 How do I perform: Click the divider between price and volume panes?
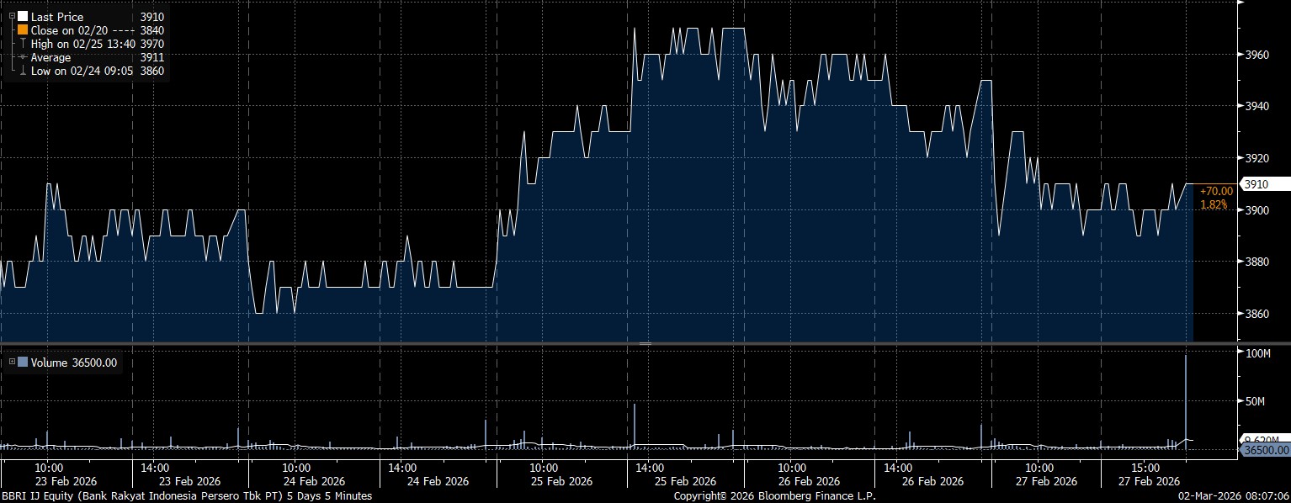pyautogui.click(x=645, y=343)
